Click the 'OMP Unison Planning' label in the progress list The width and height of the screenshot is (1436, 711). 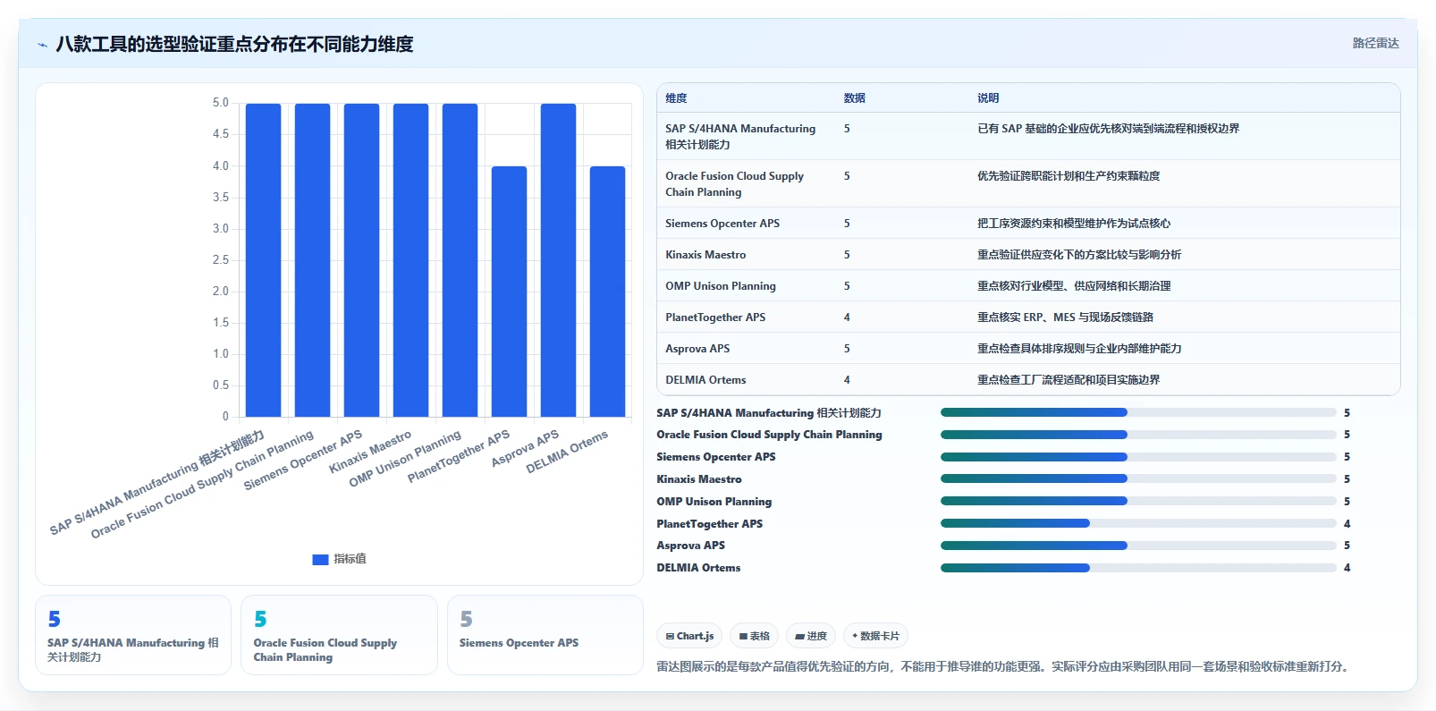(x=714, y=502)
